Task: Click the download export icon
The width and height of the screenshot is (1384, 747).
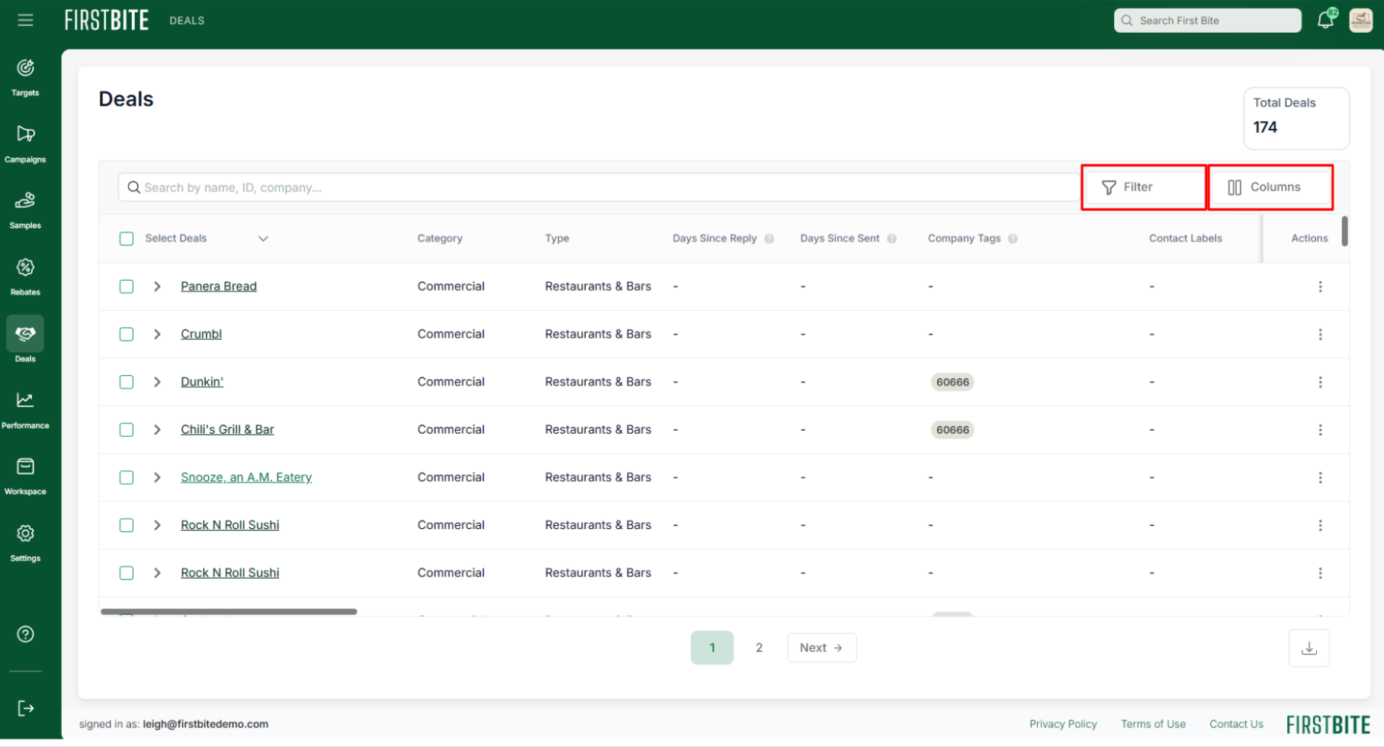Action: 1309,648
